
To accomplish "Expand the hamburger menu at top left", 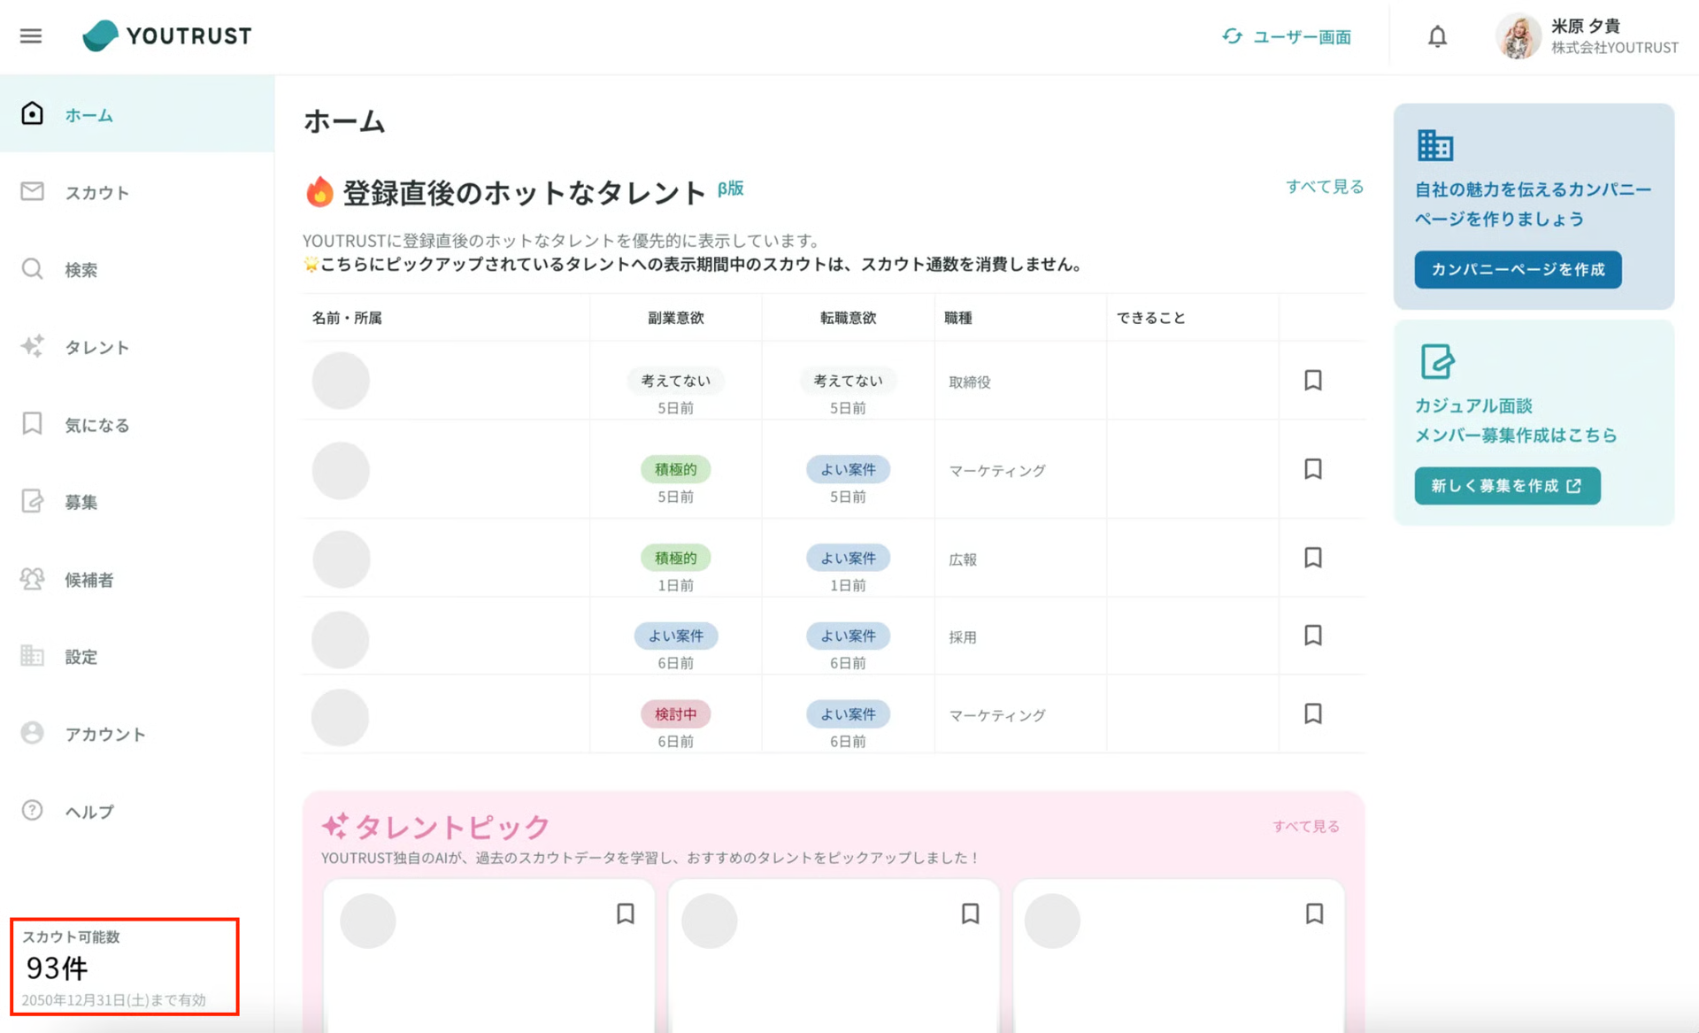I will pos(30,36).
